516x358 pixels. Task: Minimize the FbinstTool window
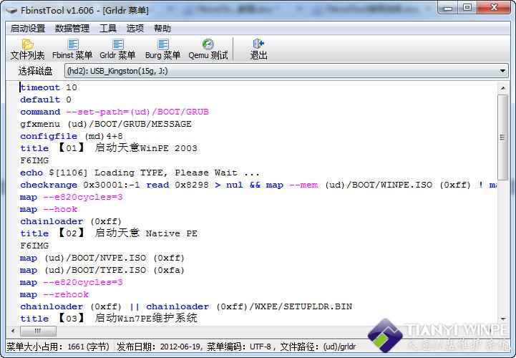tap(448, 8)
